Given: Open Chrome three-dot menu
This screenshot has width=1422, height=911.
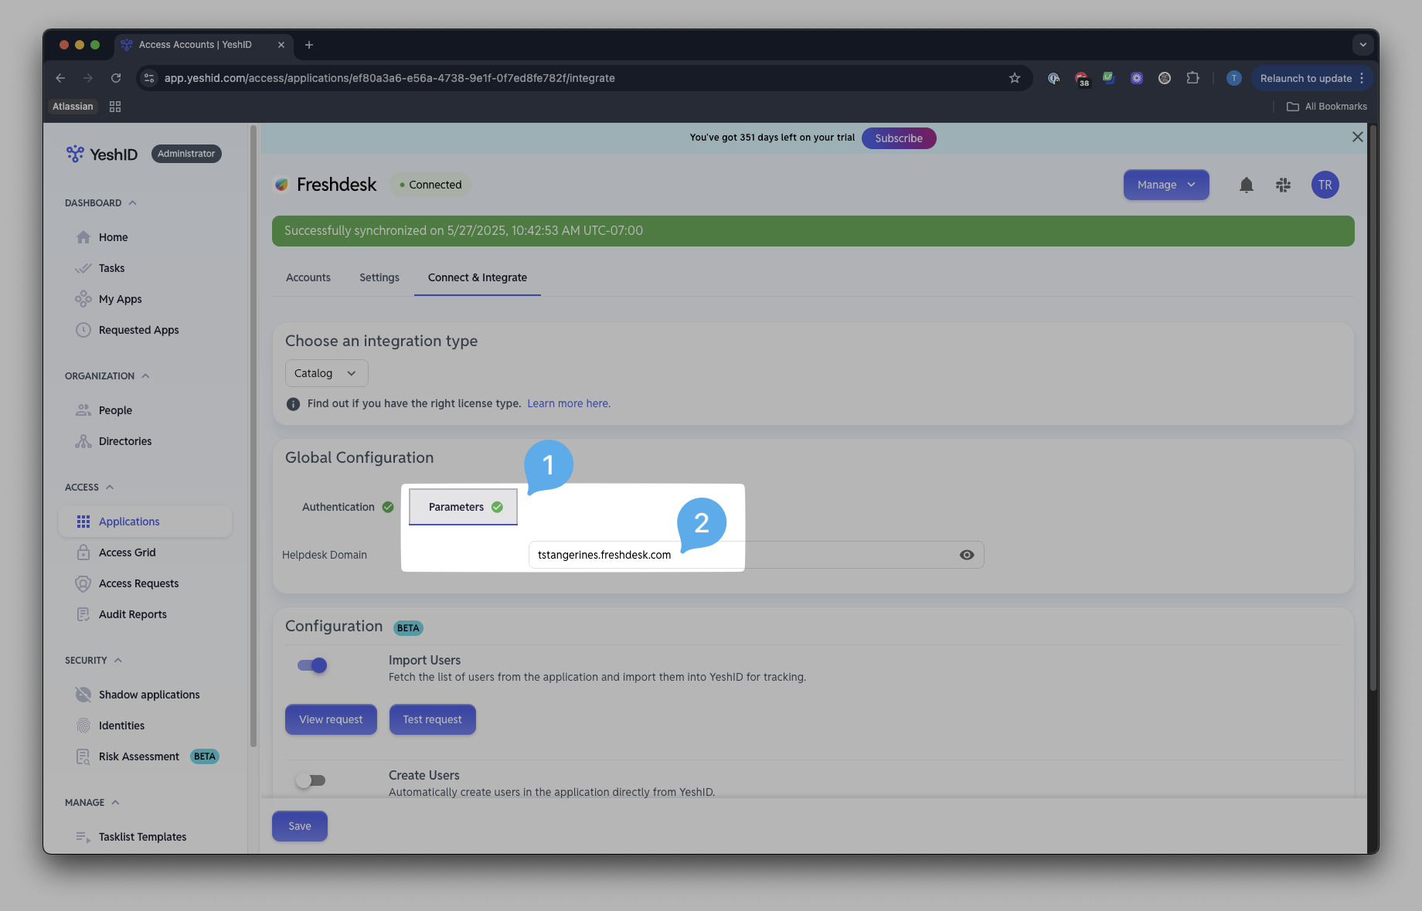Looking at the screenshot, I should tap(1362, 78).
